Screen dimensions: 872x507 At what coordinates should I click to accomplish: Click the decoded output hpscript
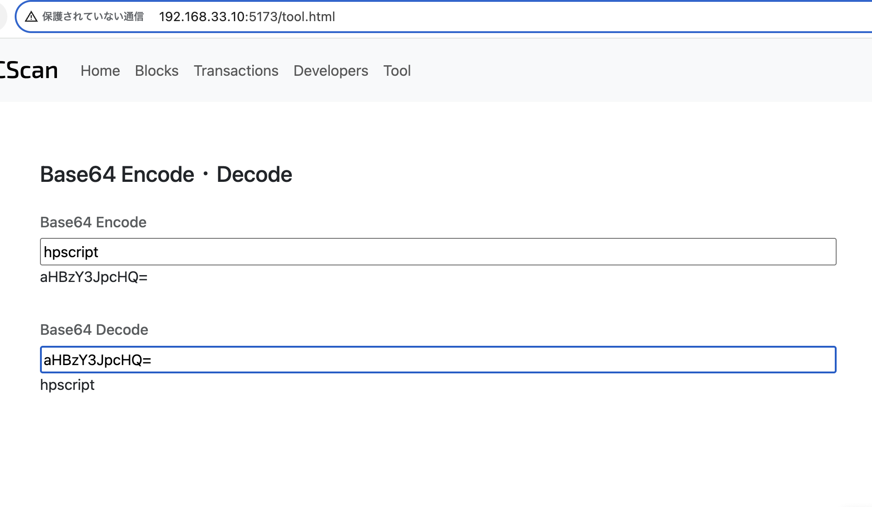[x=67, y=385]
